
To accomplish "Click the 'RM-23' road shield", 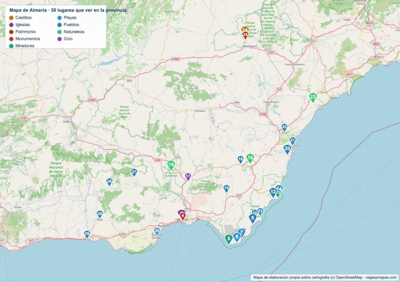I will click(x=369, y=23).
